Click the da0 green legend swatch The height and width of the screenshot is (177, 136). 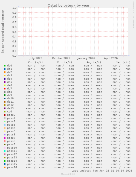[5, 66]
